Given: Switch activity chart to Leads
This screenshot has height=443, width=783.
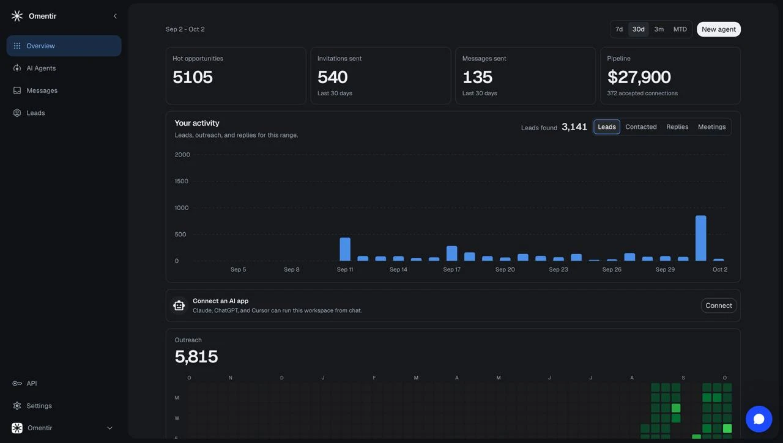Looking at the screenshot, I should (x=607, y=126).
